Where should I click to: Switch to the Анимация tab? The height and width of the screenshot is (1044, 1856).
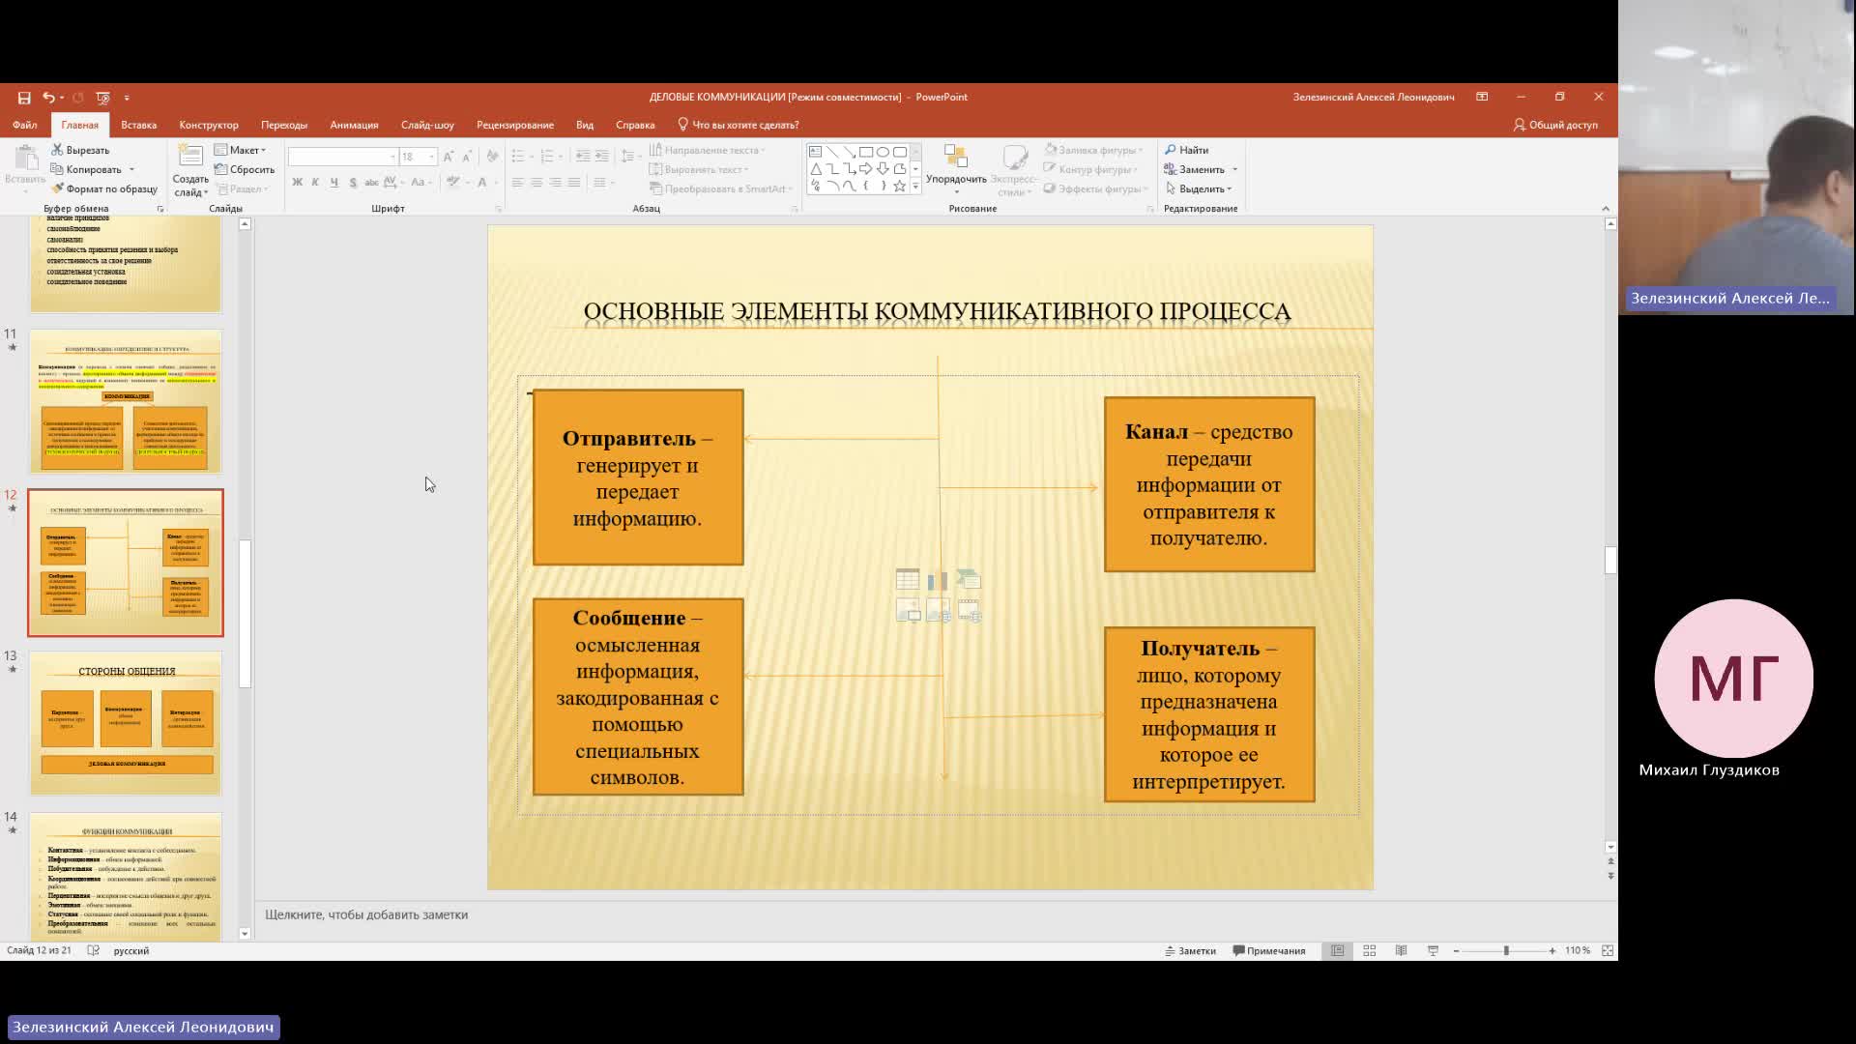[x=354, y=125]
